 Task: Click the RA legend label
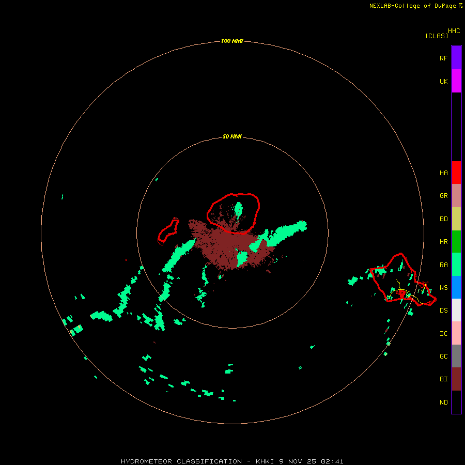[443, 265]
